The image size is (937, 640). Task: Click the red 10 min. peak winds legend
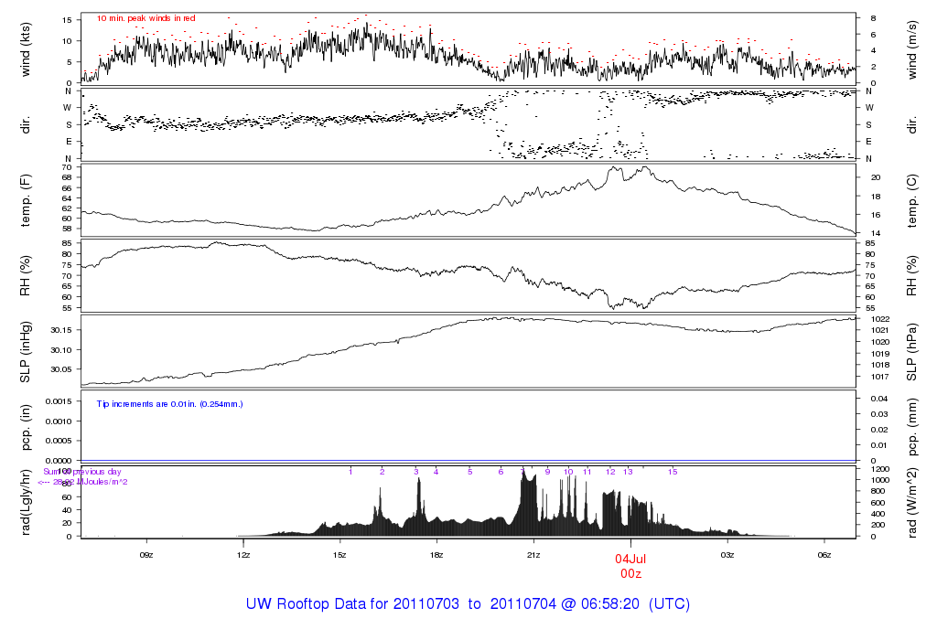click(145, 18)
